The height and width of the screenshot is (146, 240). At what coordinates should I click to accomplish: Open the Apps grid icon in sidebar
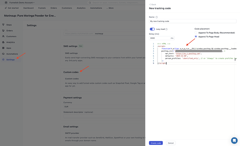(x=3, y=48)
